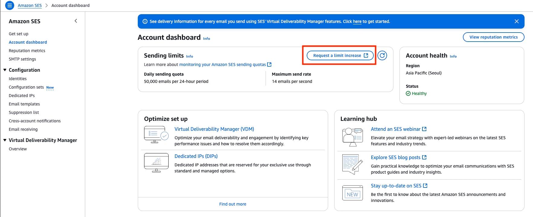This screenshot has height=217, width=533.
Task: Dismiss the blue information banner
Action: tap(517, 21)
